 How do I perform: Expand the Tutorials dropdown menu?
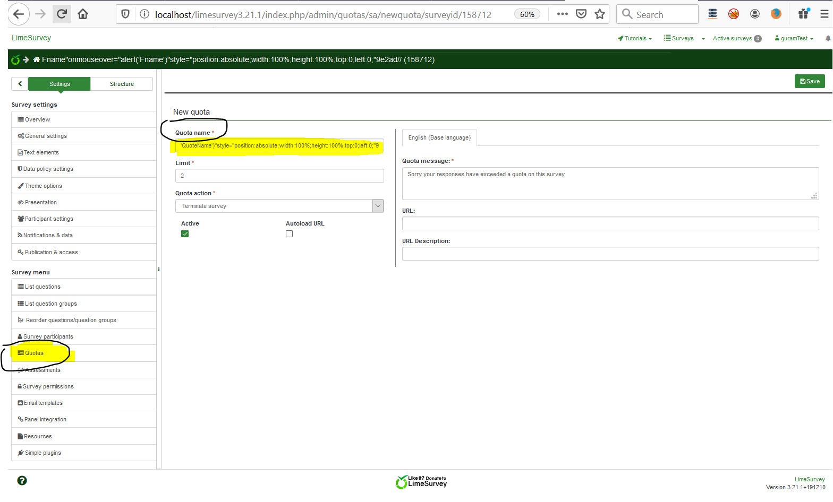635,38
